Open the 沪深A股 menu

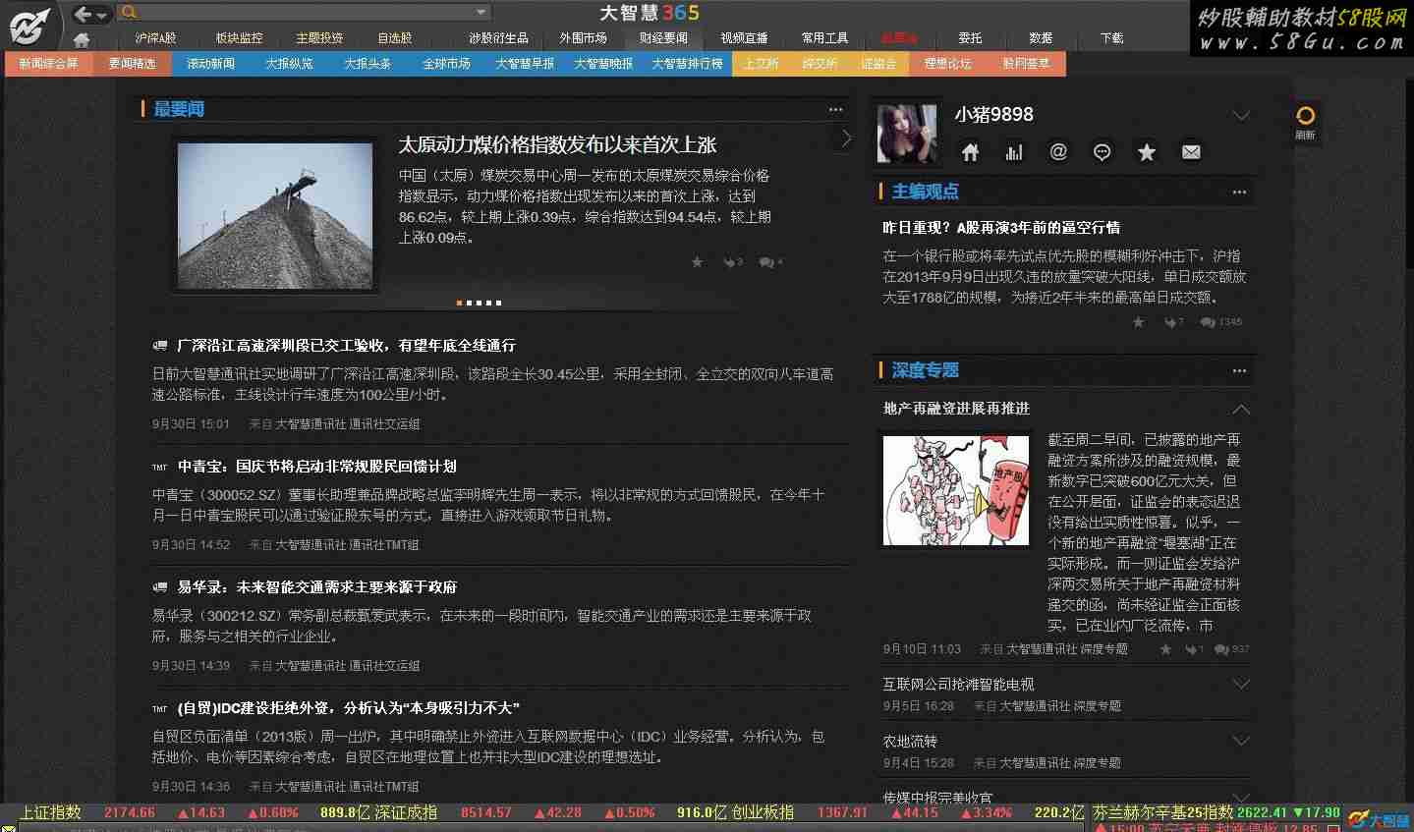pos(156,38)
